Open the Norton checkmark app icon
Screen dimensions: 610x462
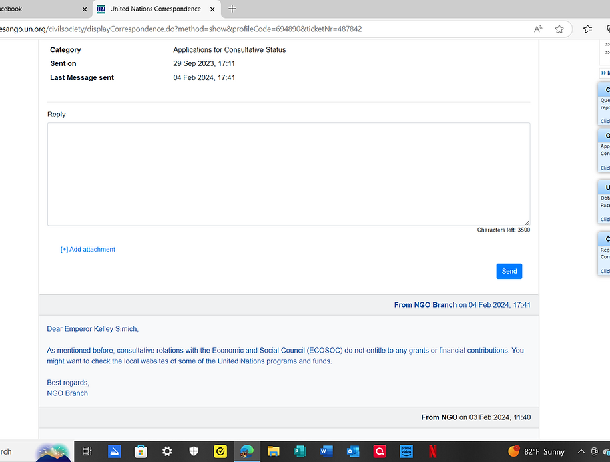point(220,451)
